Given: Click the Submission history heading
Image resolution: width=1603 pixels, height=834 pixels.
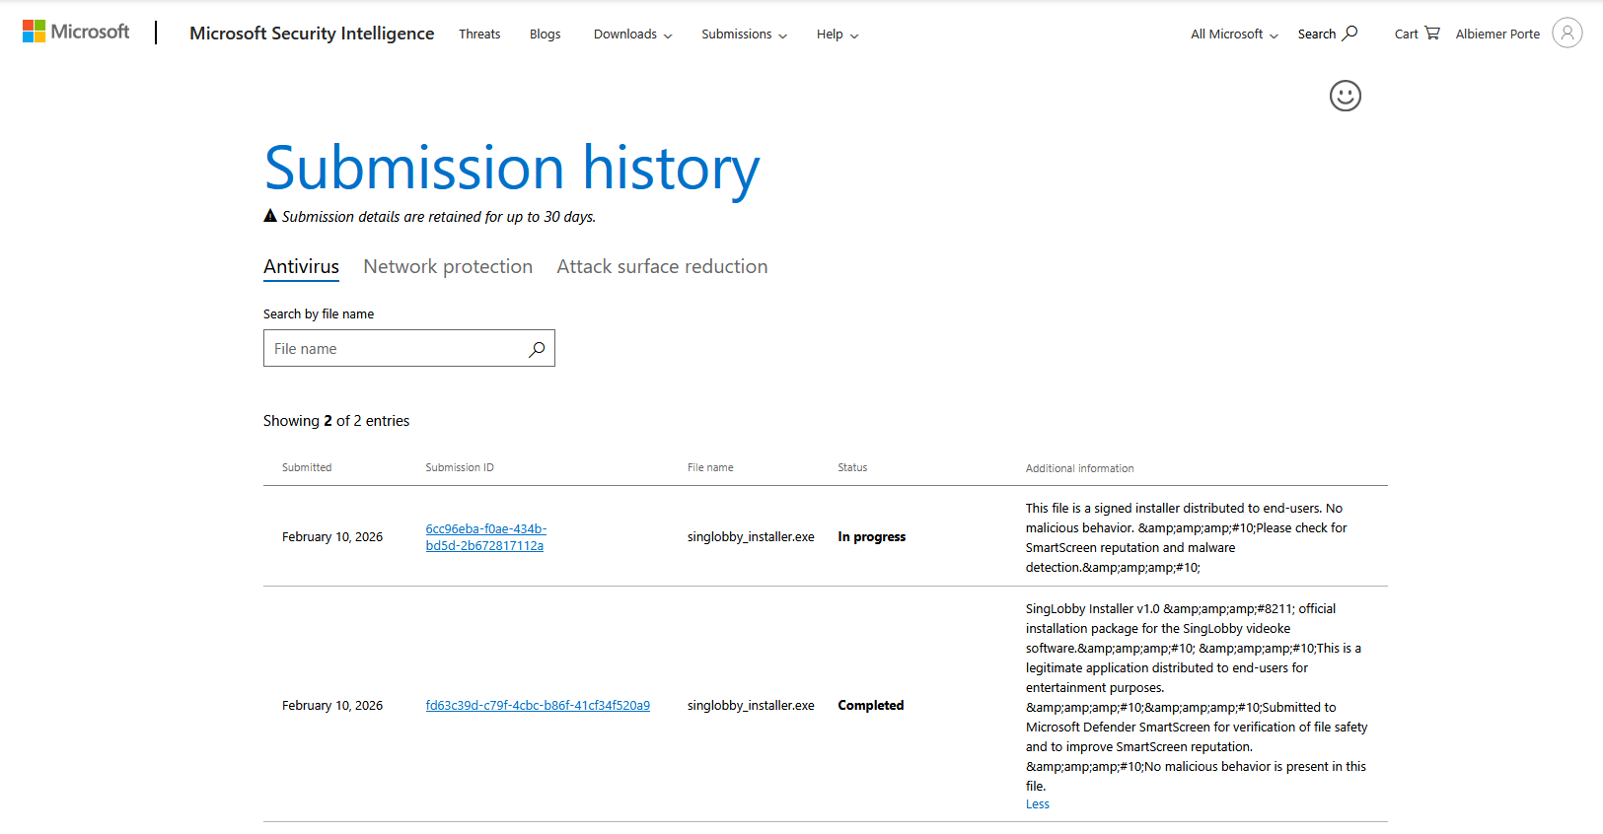Looking at the screenshot, I should 512,169.
